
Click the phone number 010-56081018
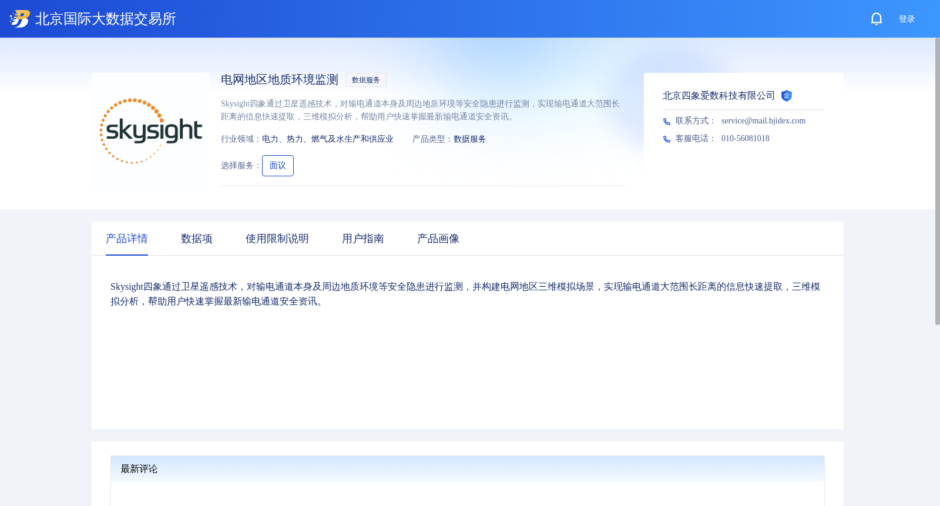pos(745,138)
